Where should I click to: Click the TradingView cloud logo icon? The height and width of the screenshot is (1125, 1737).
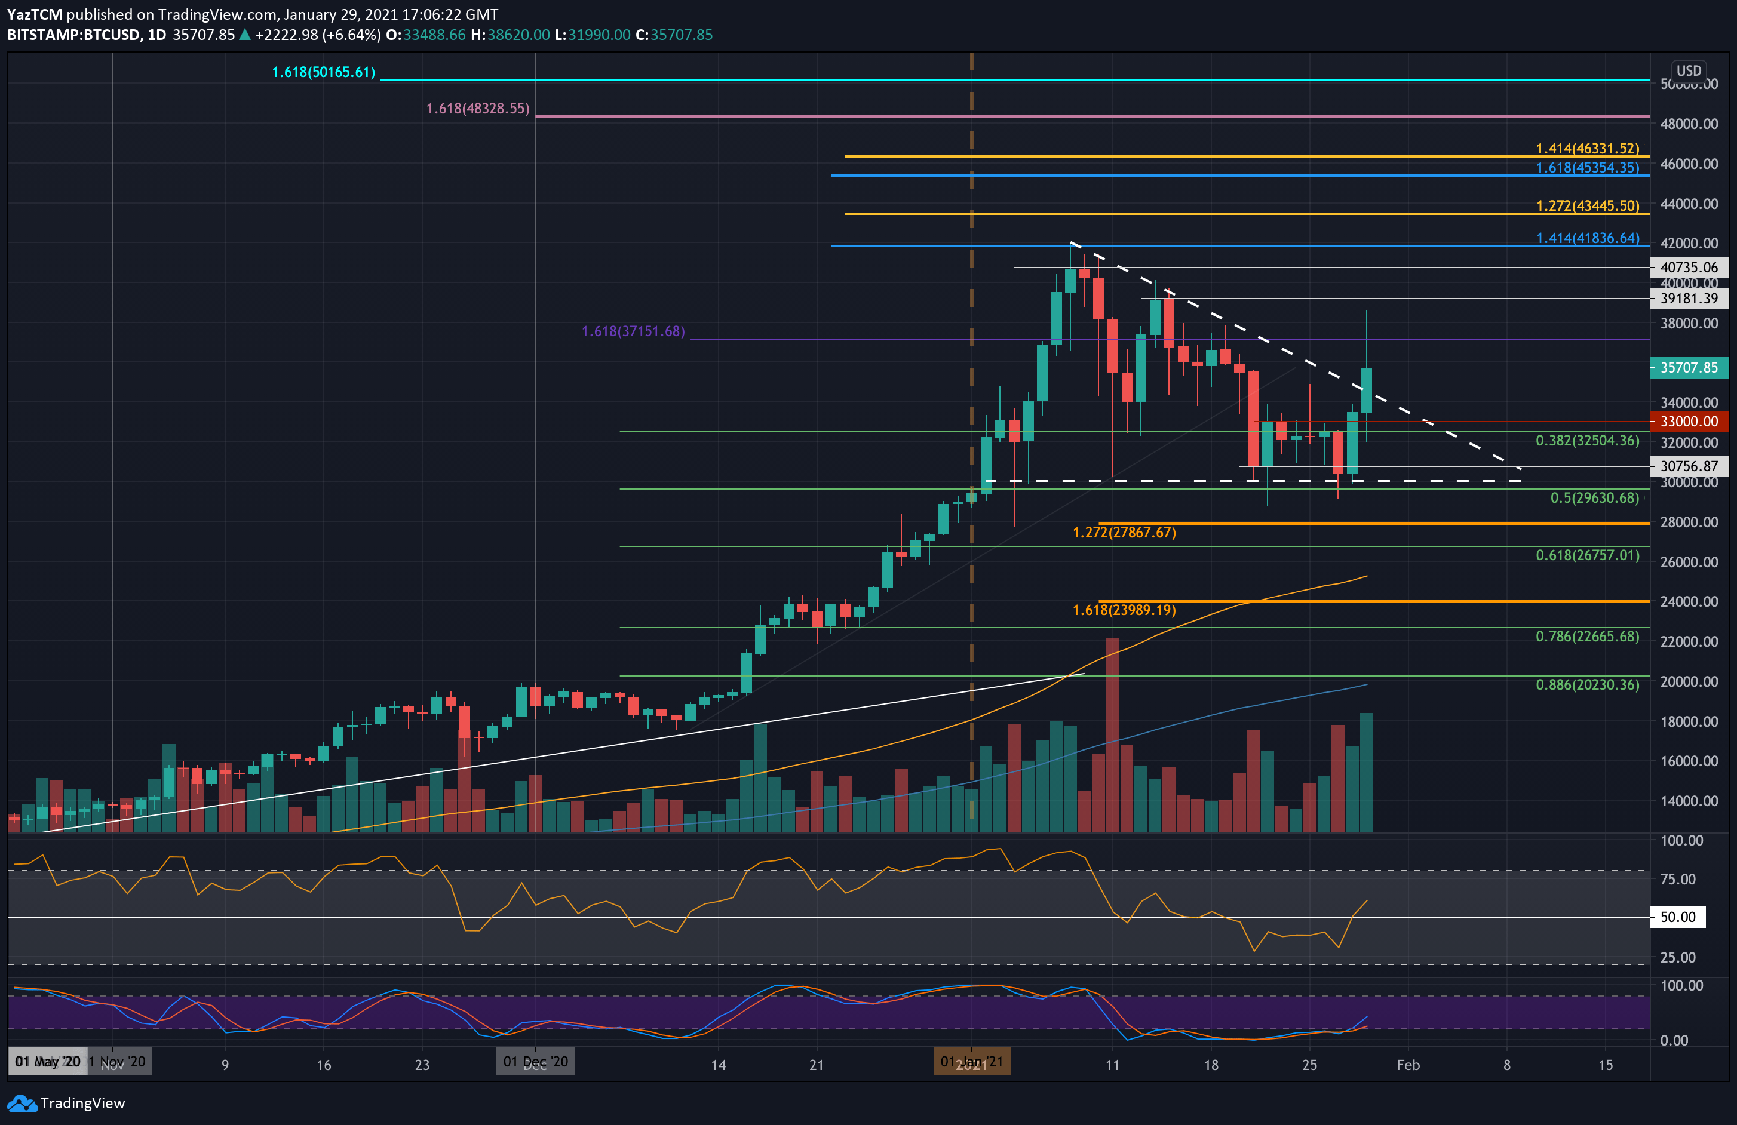[22, 1103]
